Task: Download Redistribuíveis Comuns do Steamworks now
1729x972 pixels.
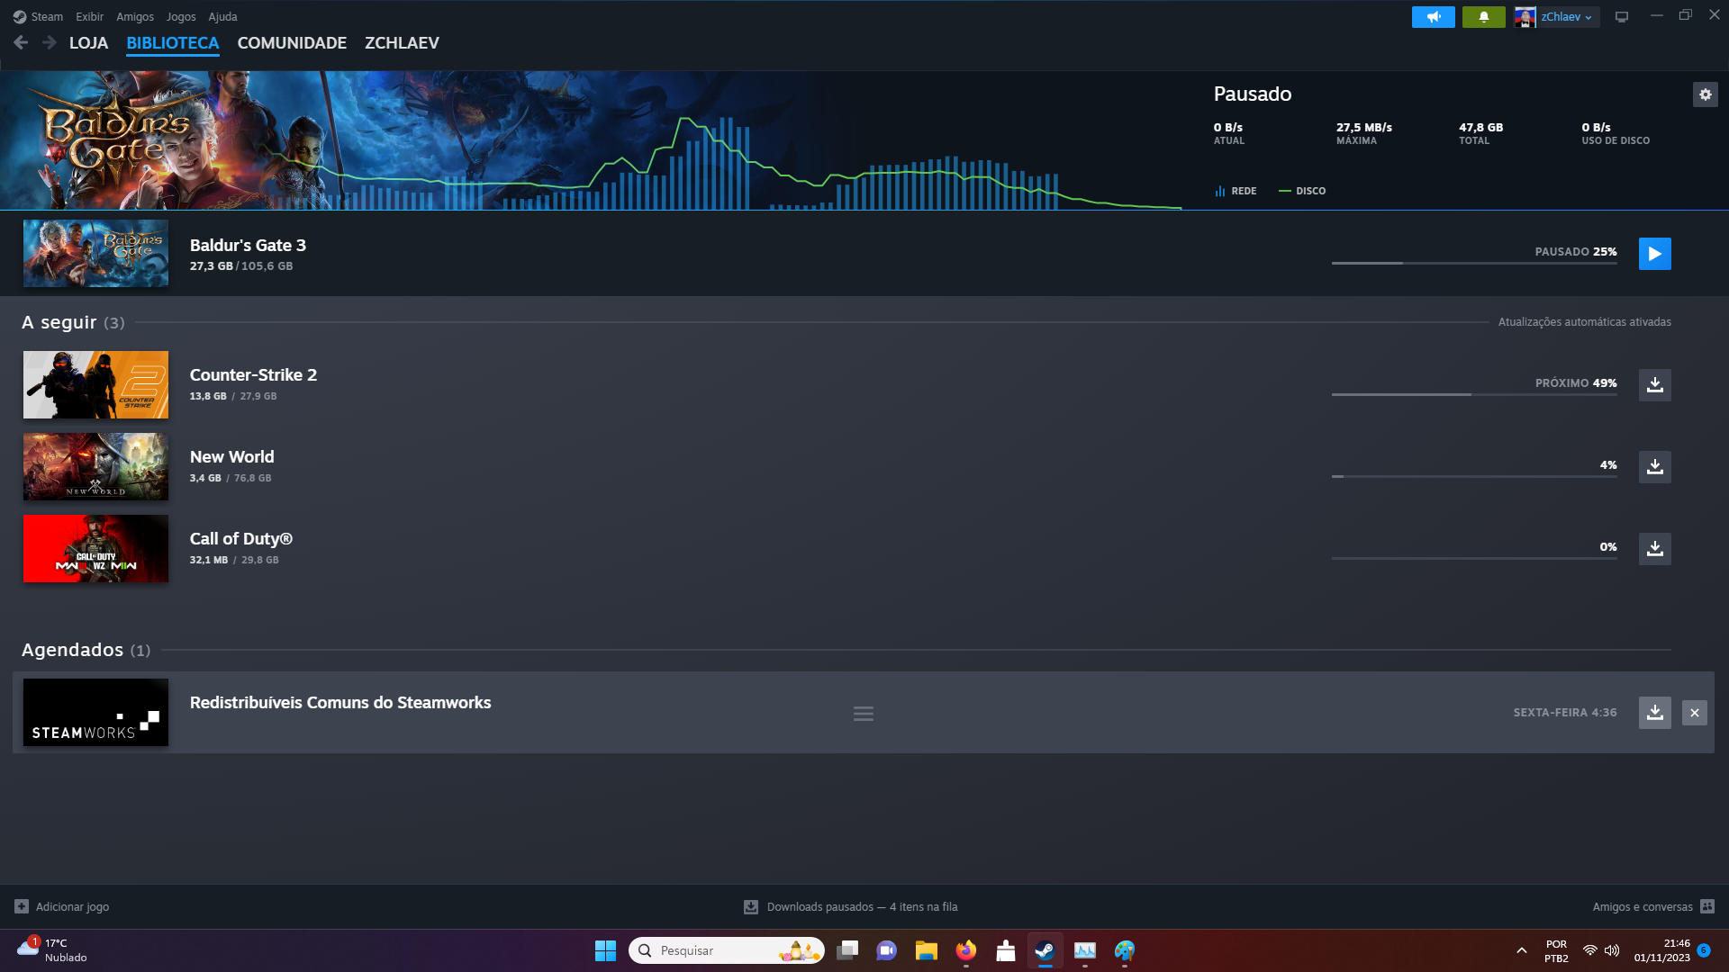Action: (x=1654, y=713)
